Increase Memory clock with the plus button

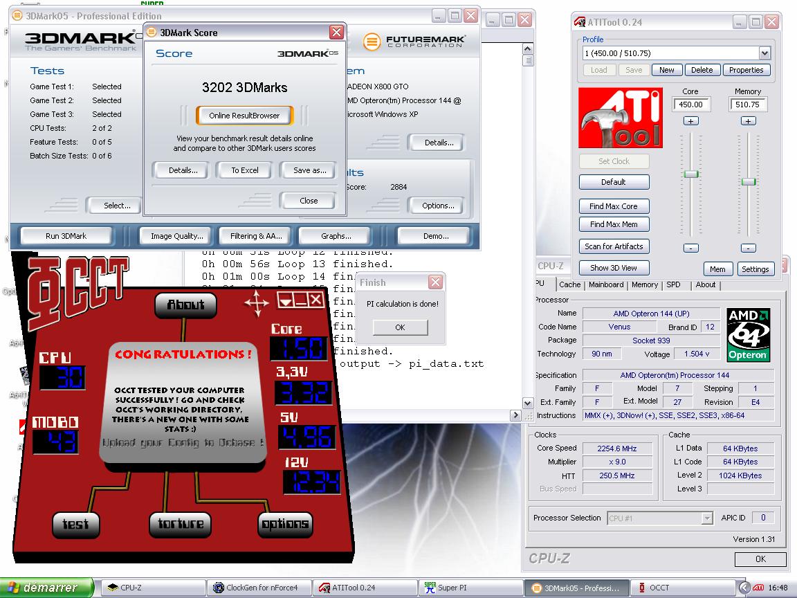748,121
